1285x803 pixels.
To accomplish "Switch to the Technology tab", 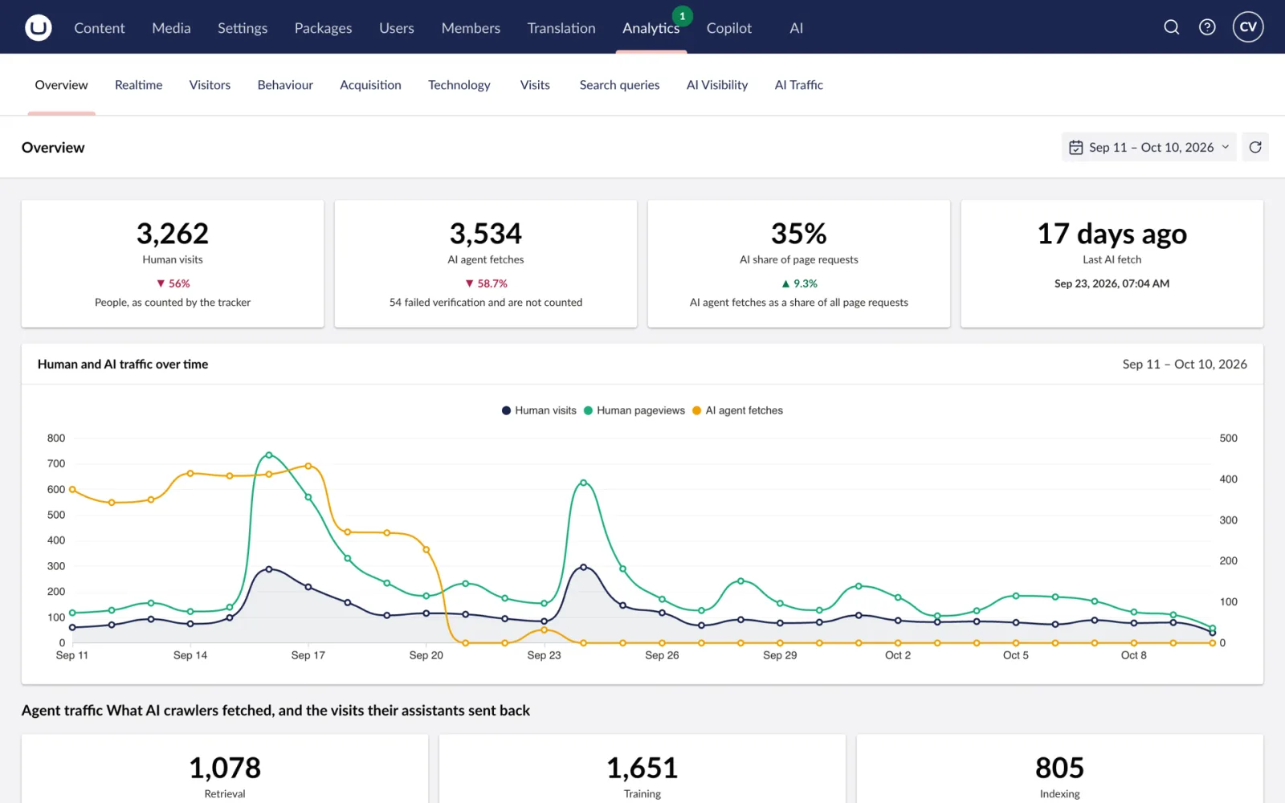I will (x=459, y=85).
